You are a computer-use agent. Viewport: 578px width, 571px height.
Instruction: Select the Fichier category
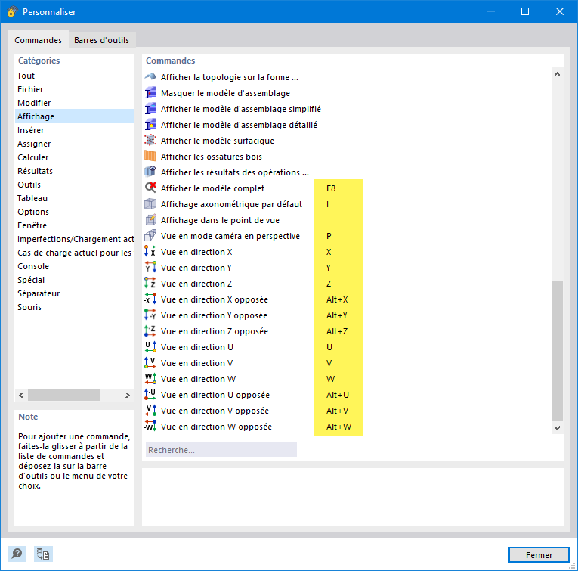[74, 89]
